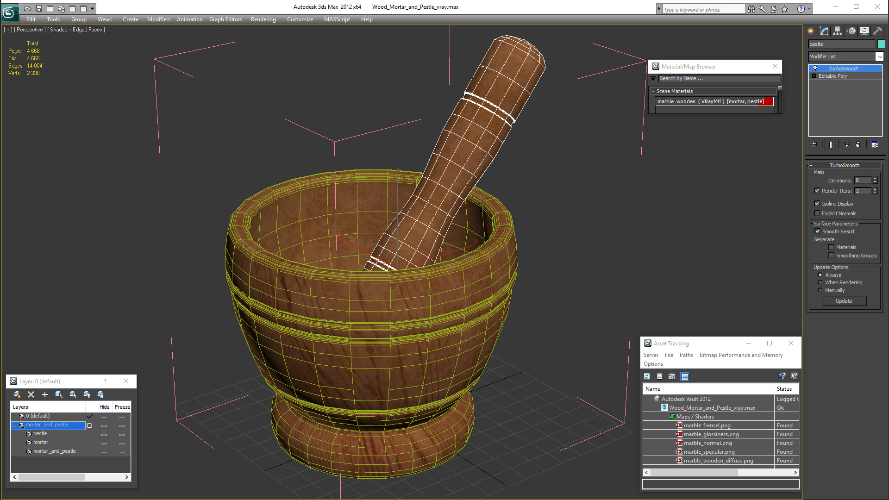Select the Always update option radio
Screen dimensions: 889x500
820,275
